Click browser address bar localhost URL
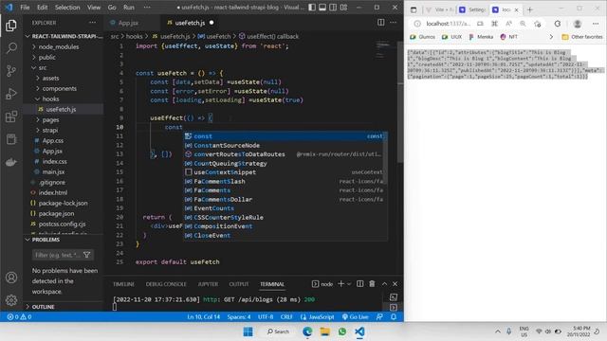607x341 pixels. click(x=449, y=24)
